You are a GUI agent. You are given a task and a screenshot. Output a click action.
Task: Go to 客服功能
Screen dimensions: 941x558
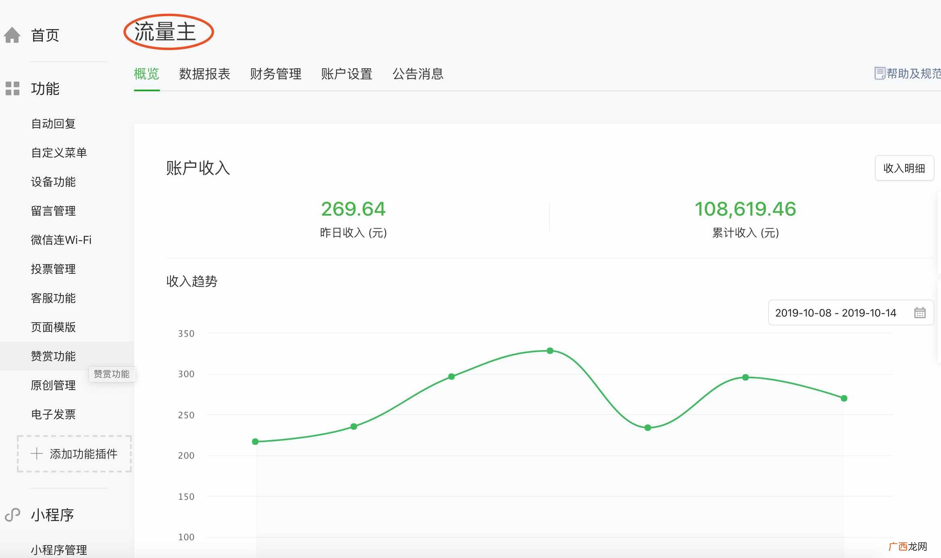(53, 298)
